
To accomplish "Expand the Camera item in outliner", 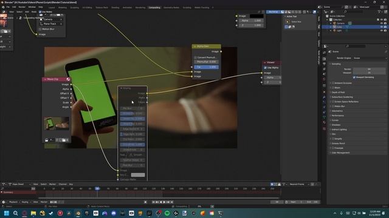I will pyautogui.click(x=331, y=23).
